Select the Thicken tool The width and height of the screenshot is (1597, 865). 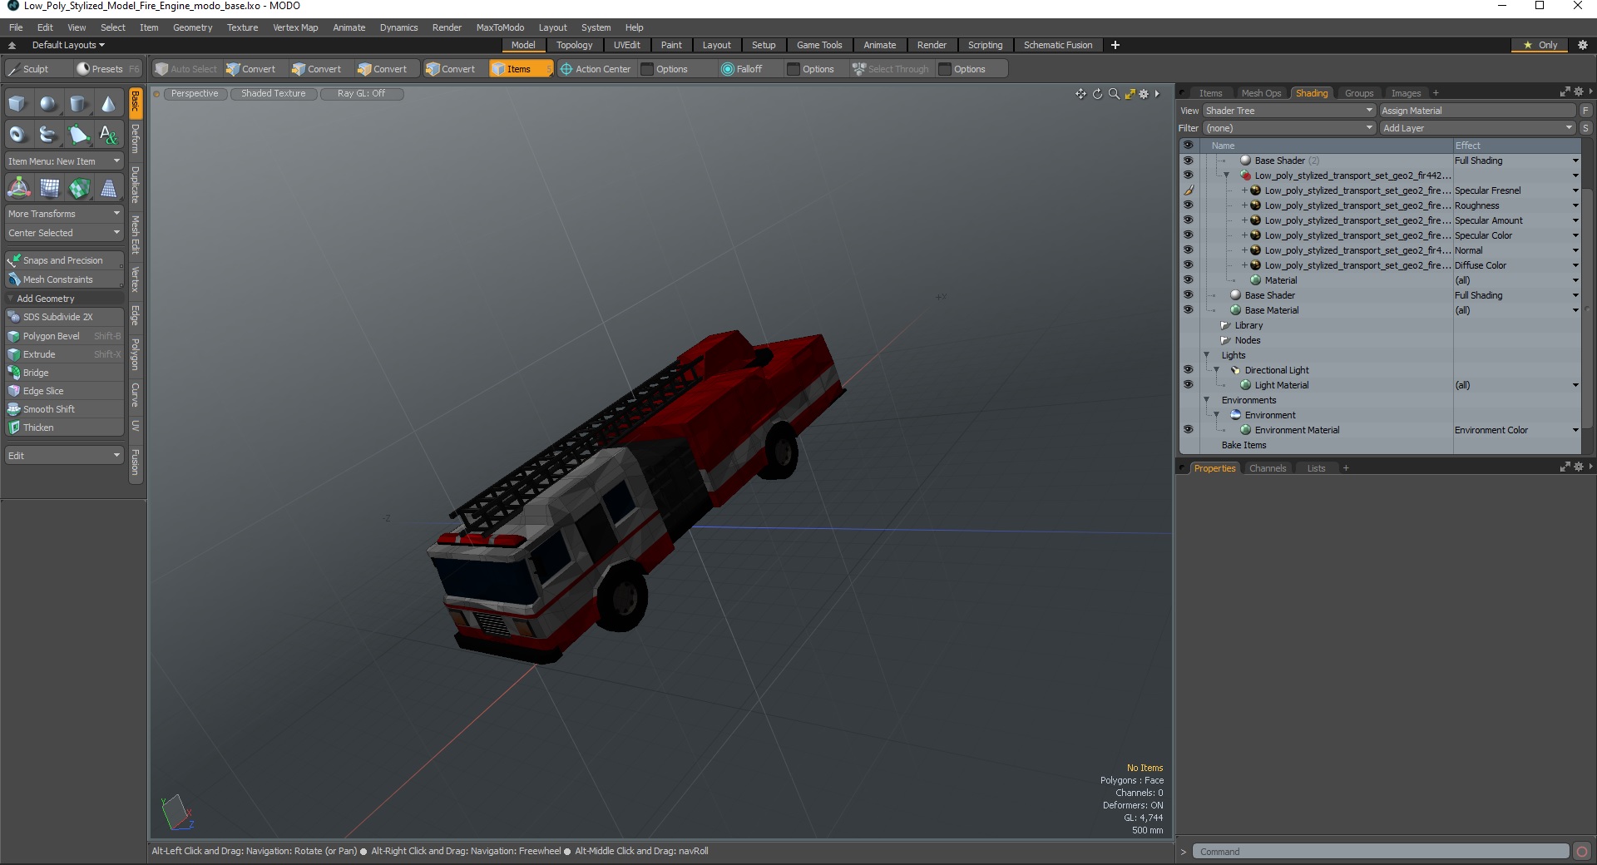click(x=65, y=428)
